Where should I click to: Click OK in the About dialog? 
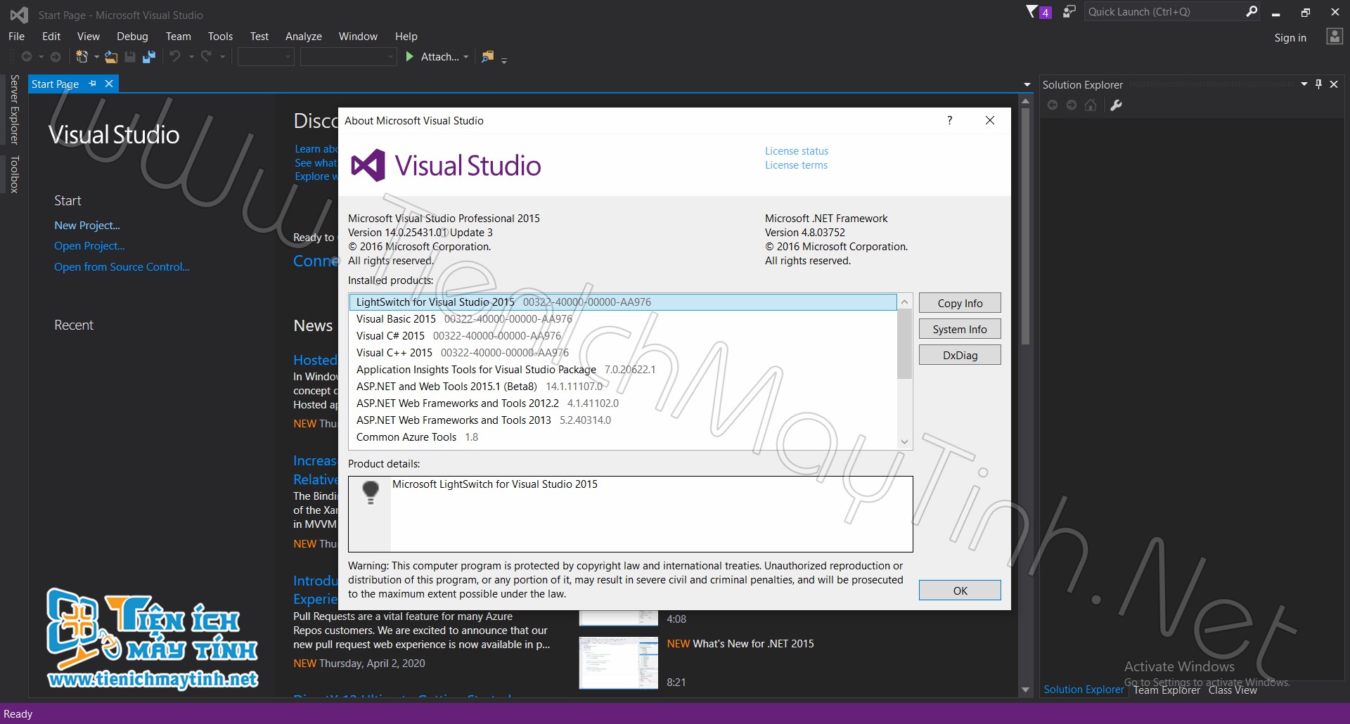pyautogui.click(x=960, y=590)
